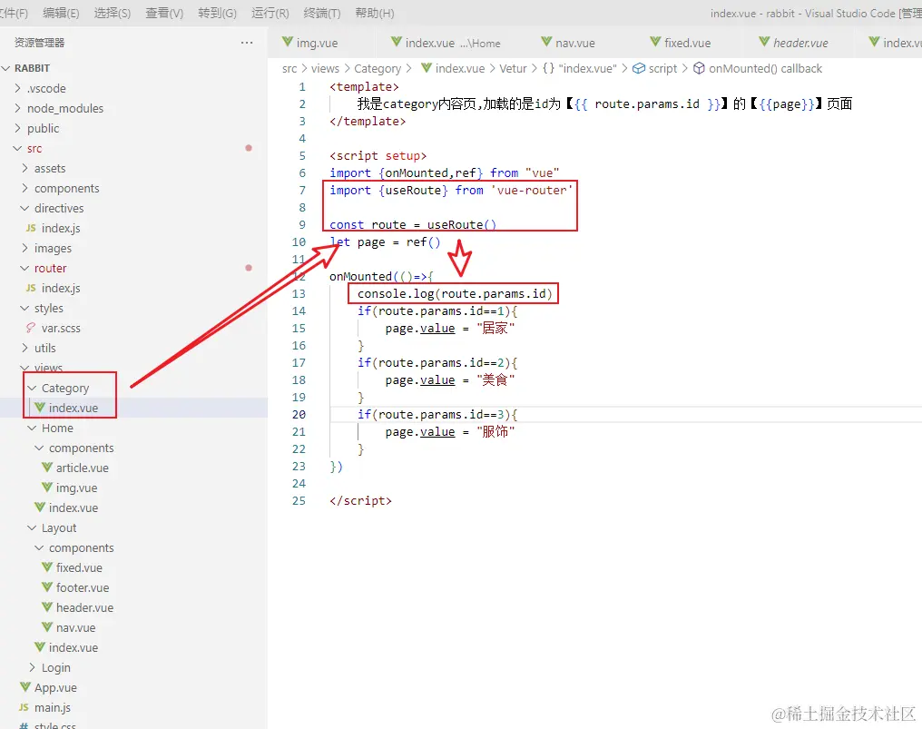Expand the Login folder

pyautogui.click(x=33, y=667)
